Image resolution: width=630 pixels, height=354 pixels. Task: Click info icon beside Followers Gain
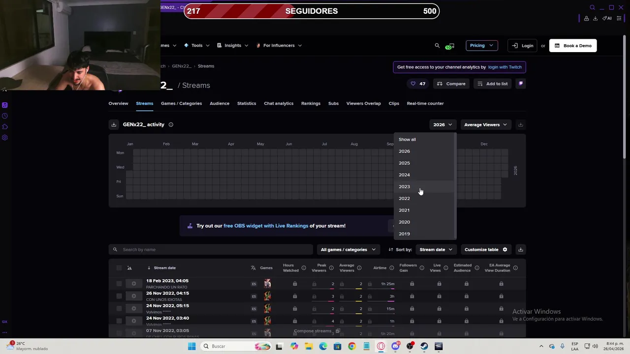422,268
